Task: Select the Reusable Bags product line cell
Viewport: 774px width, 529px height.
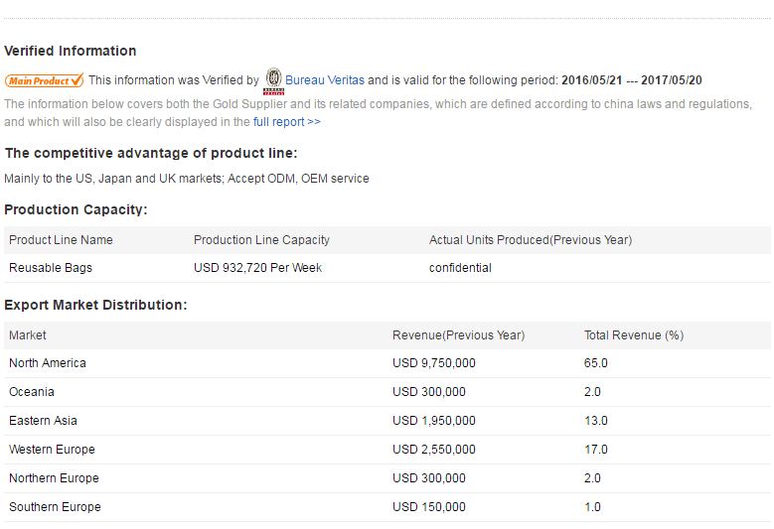Action: point(51,268)
